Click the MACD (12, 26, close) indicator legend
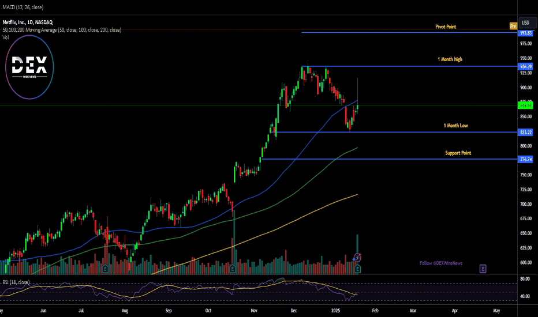538x317 pixels. pos(23,7)
